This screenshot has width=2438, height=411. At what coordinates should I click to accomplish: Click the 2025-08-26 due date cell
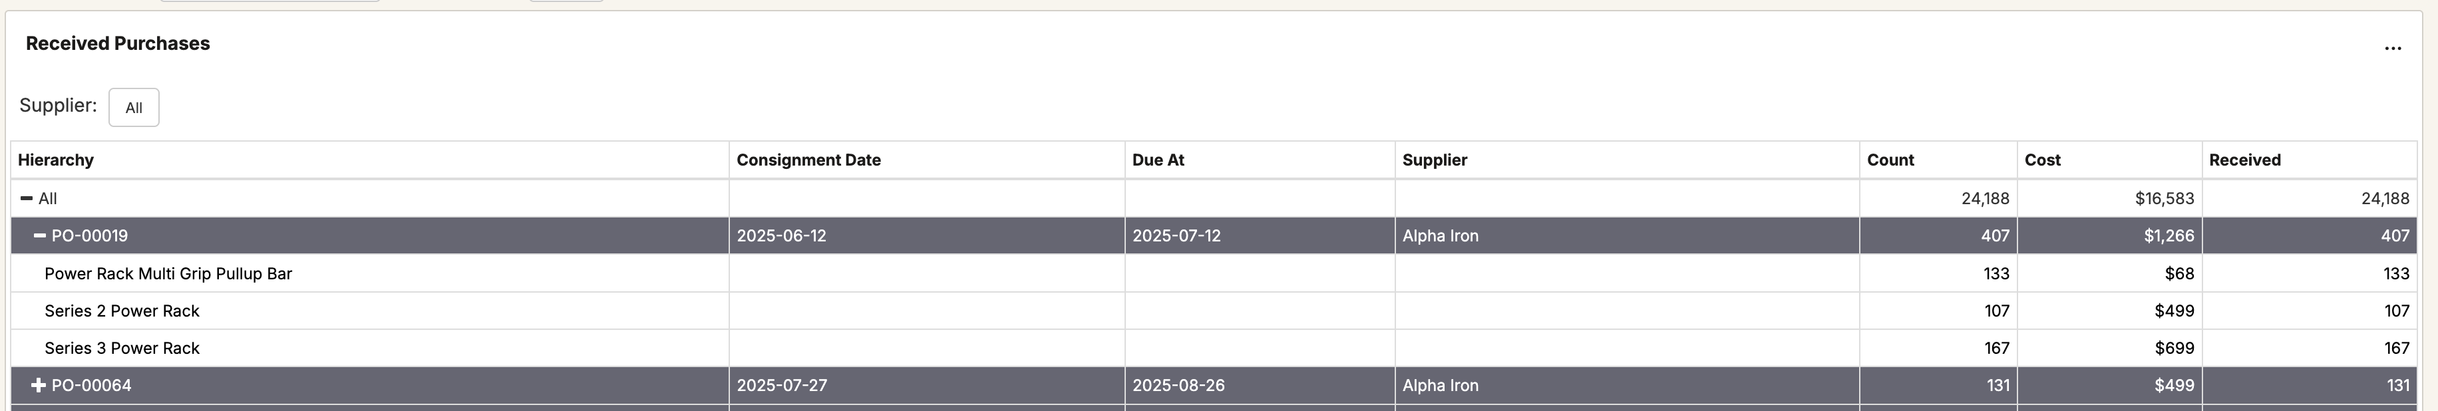(1177, 386)
